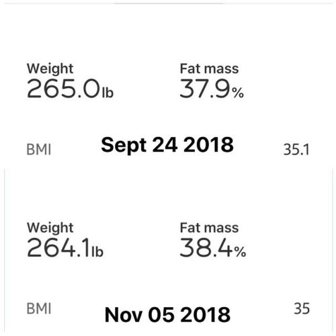
Task: Tap the gray divider bar at top
Action: click(x=169, y=3)
